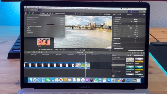Open the Bearbeiten menu
Image resolution: width=167 pixels, height=94 pixels.
coord(49,8)
